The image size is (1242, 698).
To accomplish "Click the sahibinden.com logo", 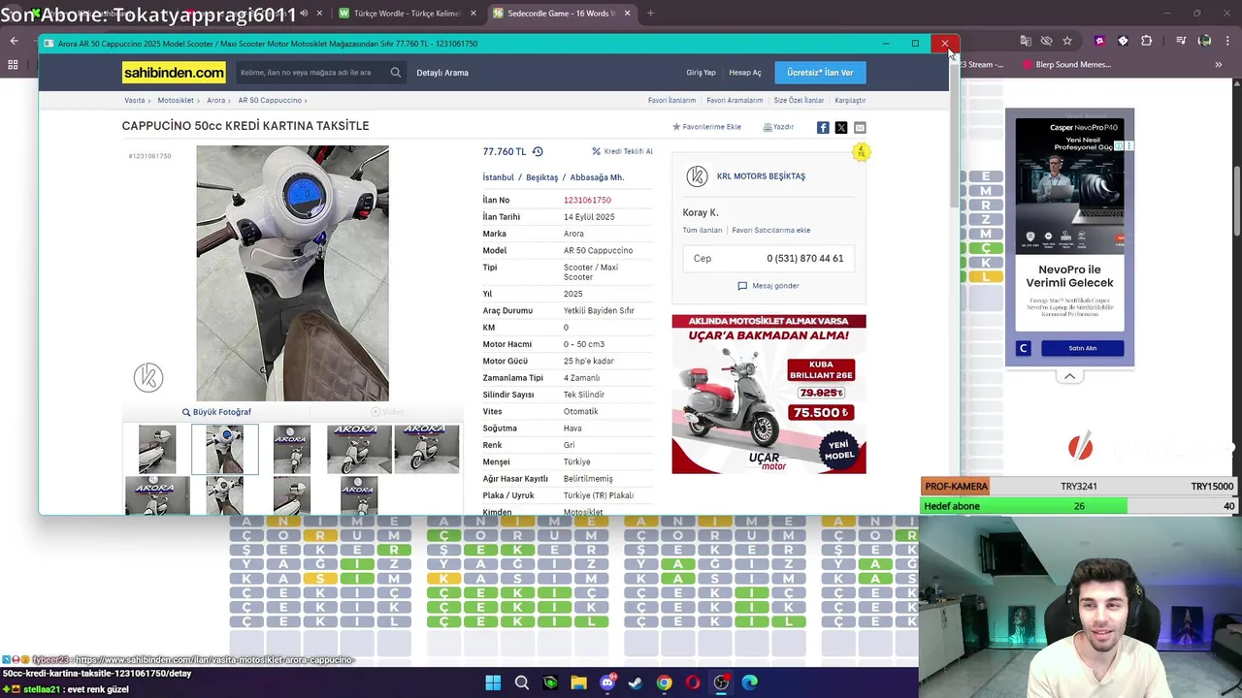I will [174, 73].
